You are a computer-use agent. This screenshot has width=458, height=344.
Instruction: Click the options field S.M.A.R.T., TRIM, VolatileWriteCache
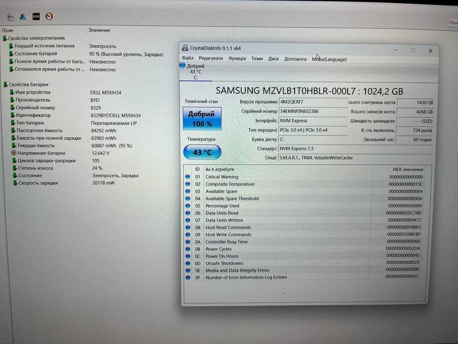(355, 158)
